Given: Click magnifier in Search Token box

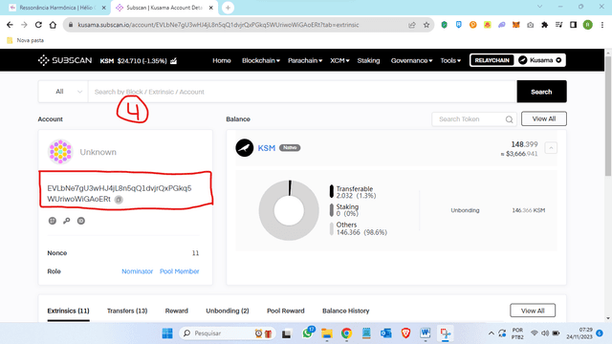Looking at the screenshot, I should click(509, 119).
